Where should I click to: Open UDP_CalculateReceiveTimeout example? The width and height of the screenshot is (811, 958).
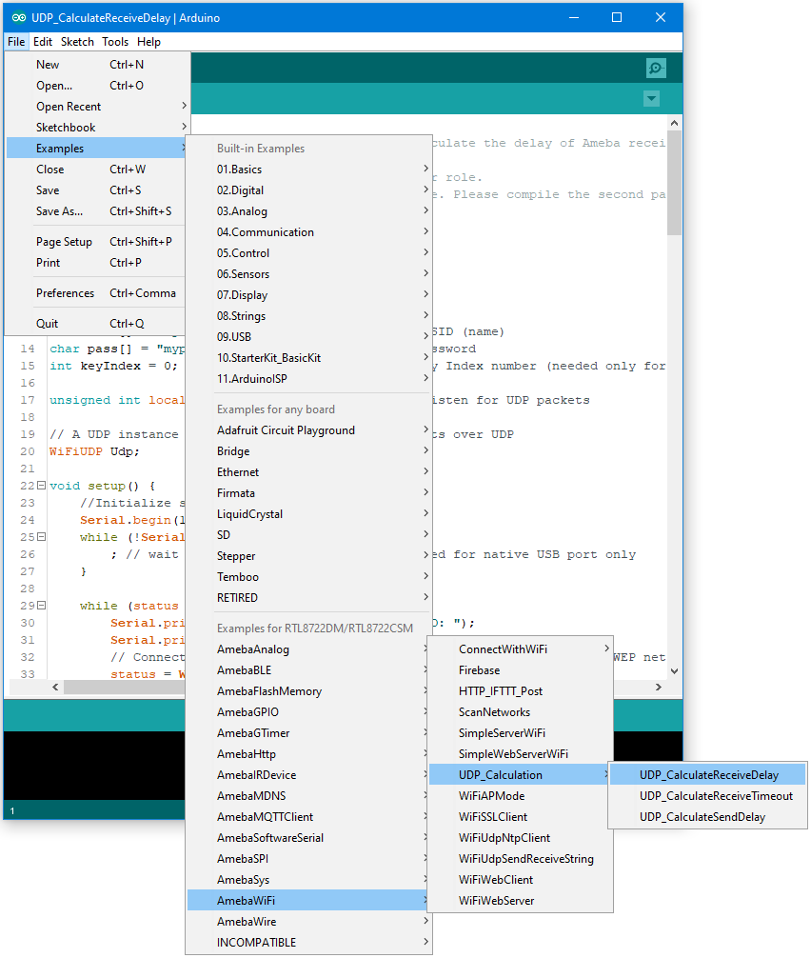pos(708,795)
